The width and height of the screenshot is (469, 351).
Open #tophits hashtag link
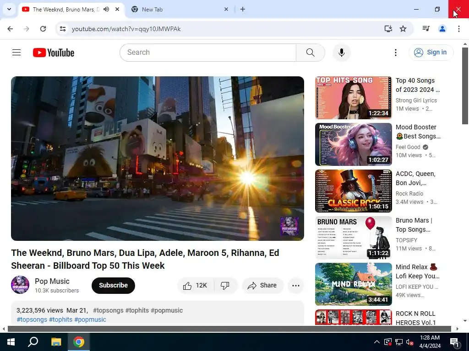(61, 319)
